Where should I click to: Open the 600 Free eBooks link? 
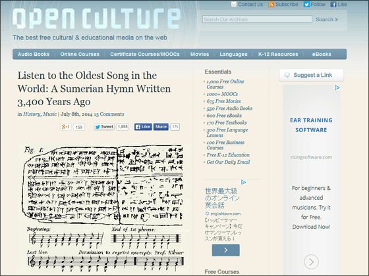[x=224, y=116]
